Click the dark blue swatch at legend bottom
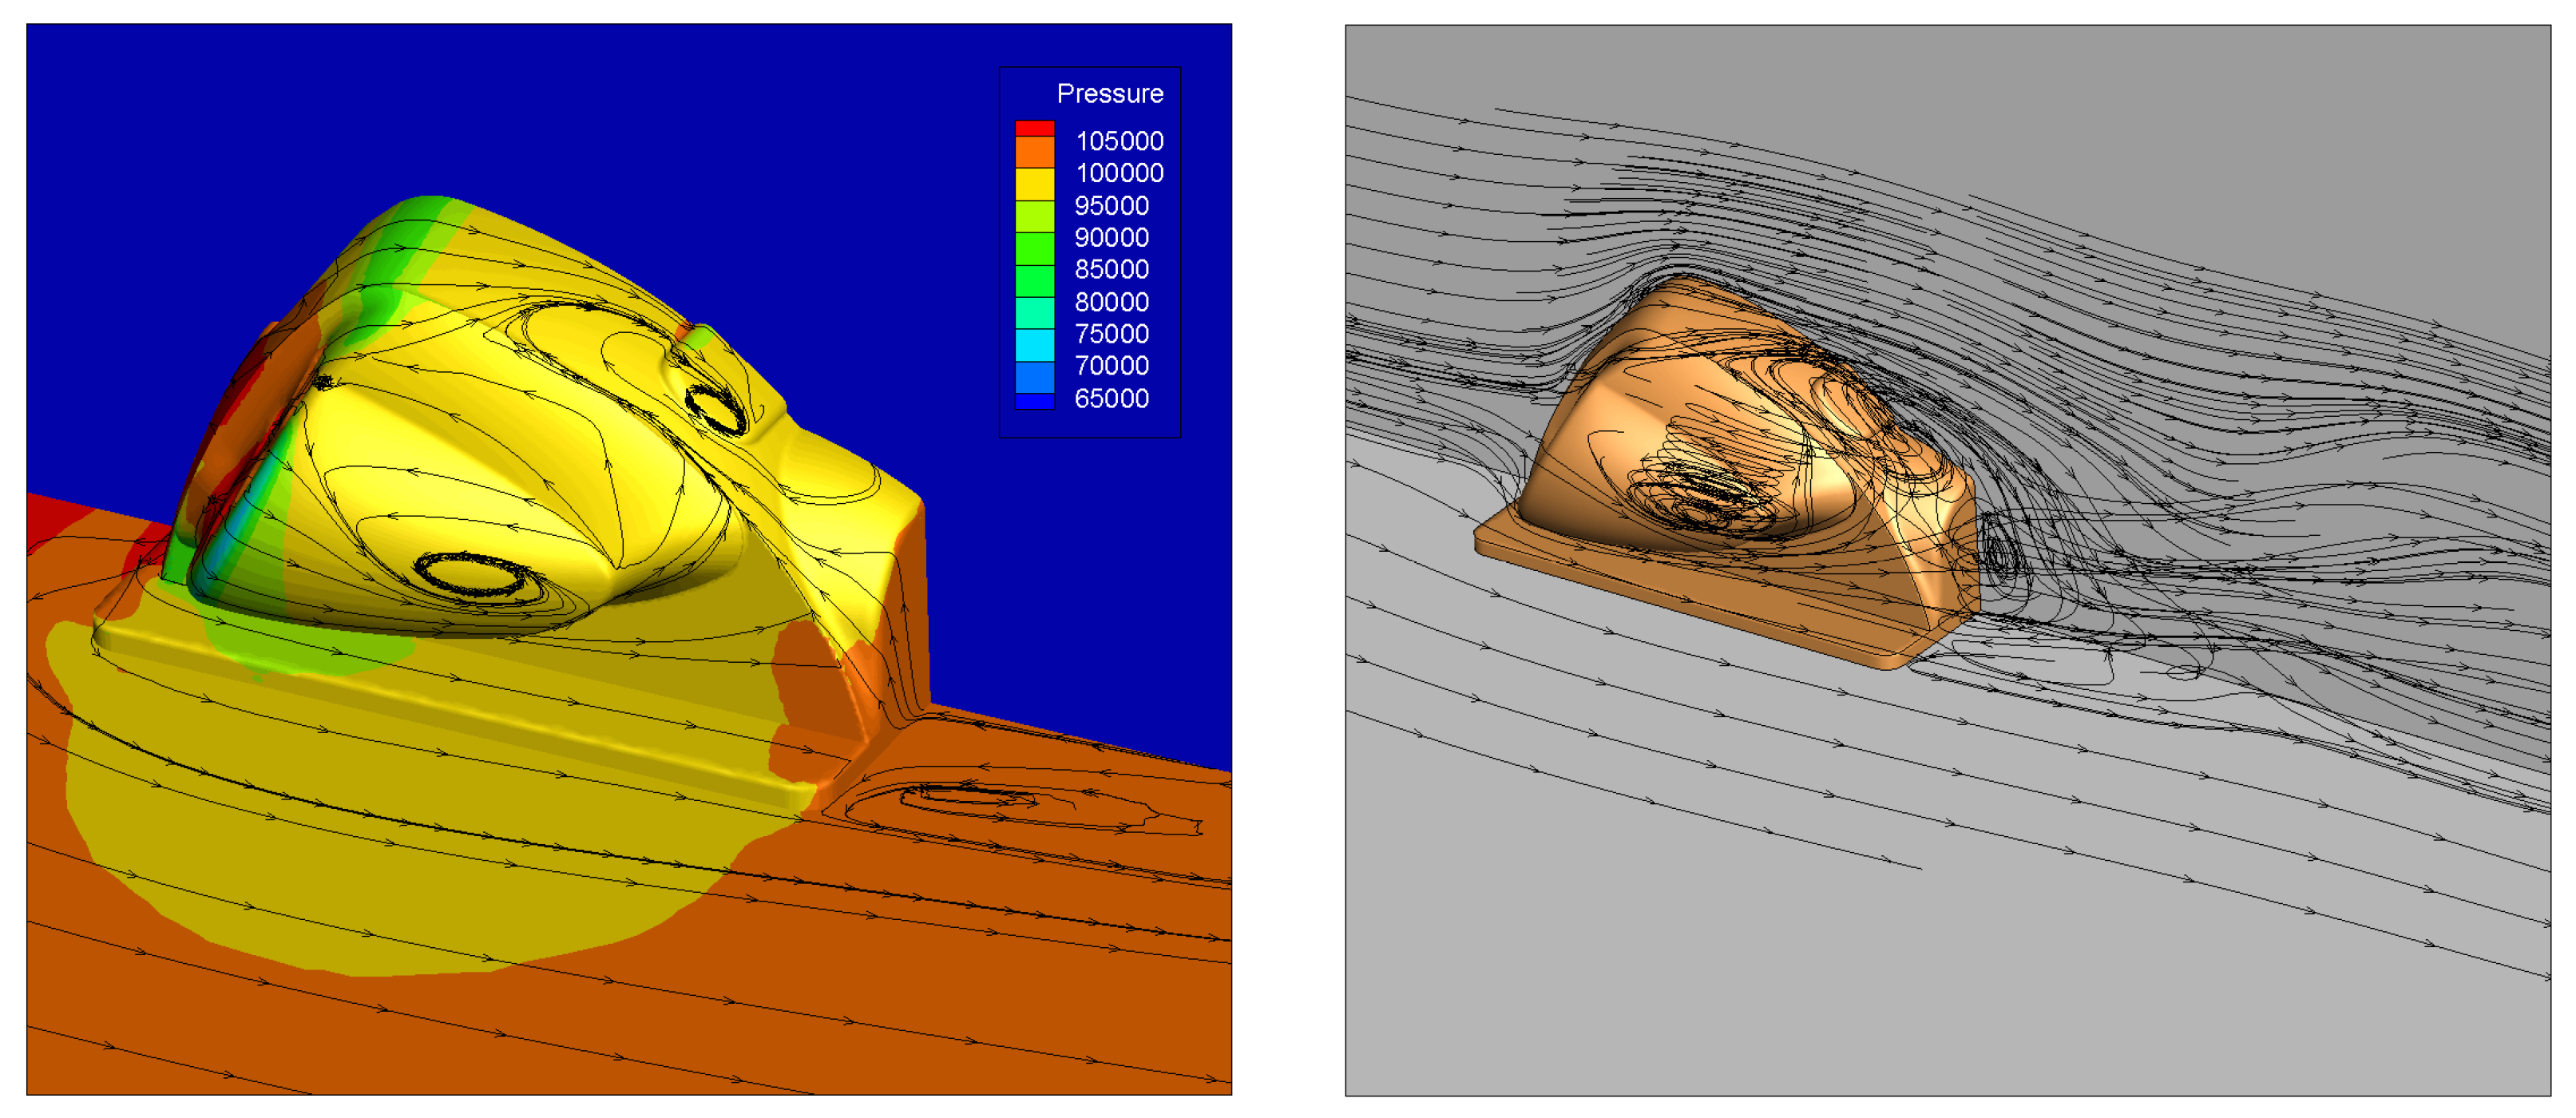2576x1118 pixels. 1034,401
